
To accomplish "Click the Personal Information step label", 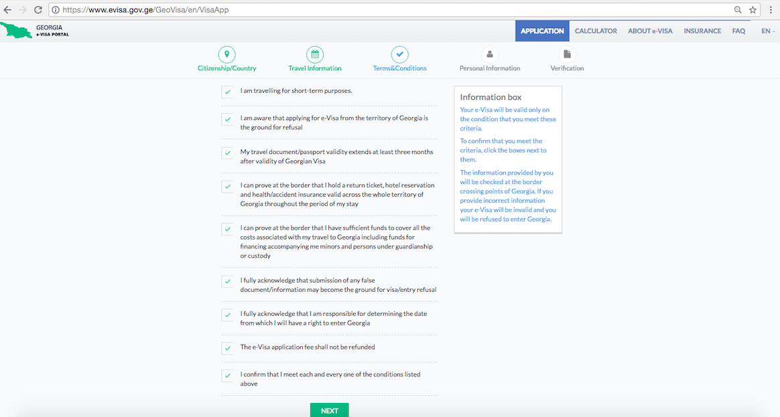I will tap(489, 68).
